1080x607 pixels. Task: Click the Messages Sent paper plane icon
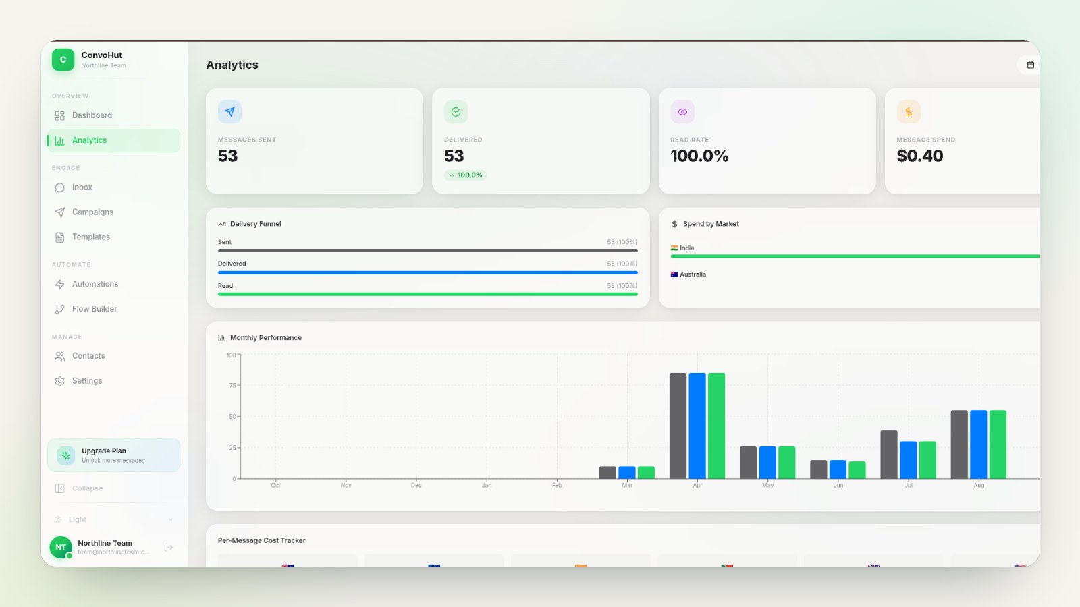(230, 112)
